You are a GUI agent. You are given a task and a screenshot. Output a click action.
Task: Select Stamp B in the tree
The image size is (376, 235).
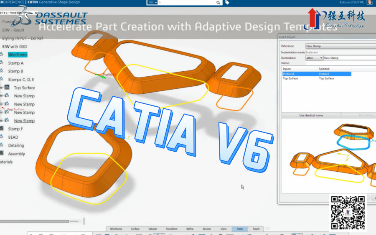pyautogui.click(x=15, y=71)
